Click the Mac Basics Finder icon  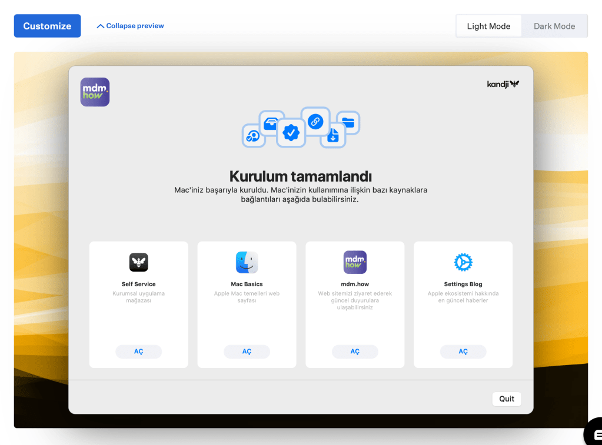click(247, 262)
